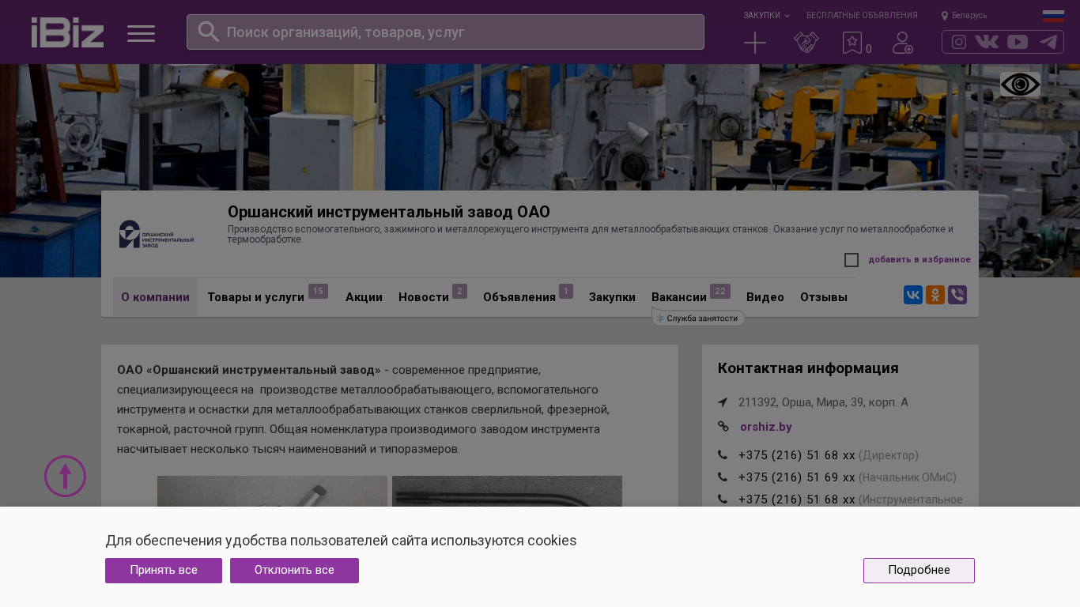Click Принять все cookies button
Image resolution: width=1080 pixels, height=607 pixels.
(x=164, y=571)
